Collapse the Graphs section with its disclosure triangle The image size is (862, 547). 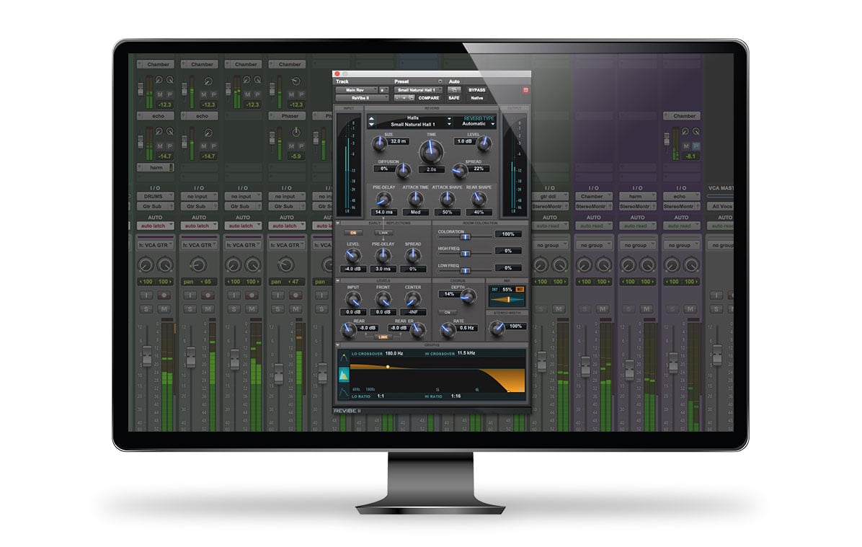tap(339, 344)
